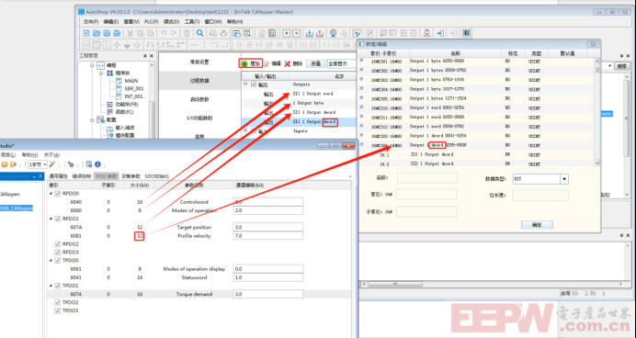This screenshot has height=338, width=636.
Task: Click the red stop toolbar icon
Action: pyautogui.click(x=297, y=33)
